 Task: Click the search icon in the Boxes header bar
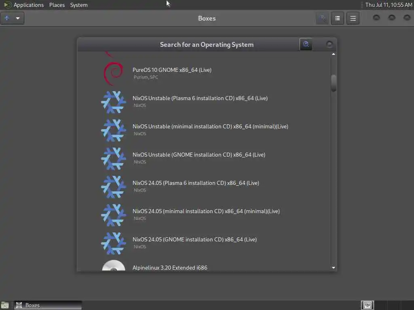click(322, 18)
